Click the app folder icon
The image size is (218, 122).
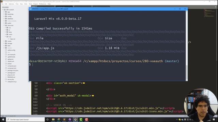pos(6,12)
